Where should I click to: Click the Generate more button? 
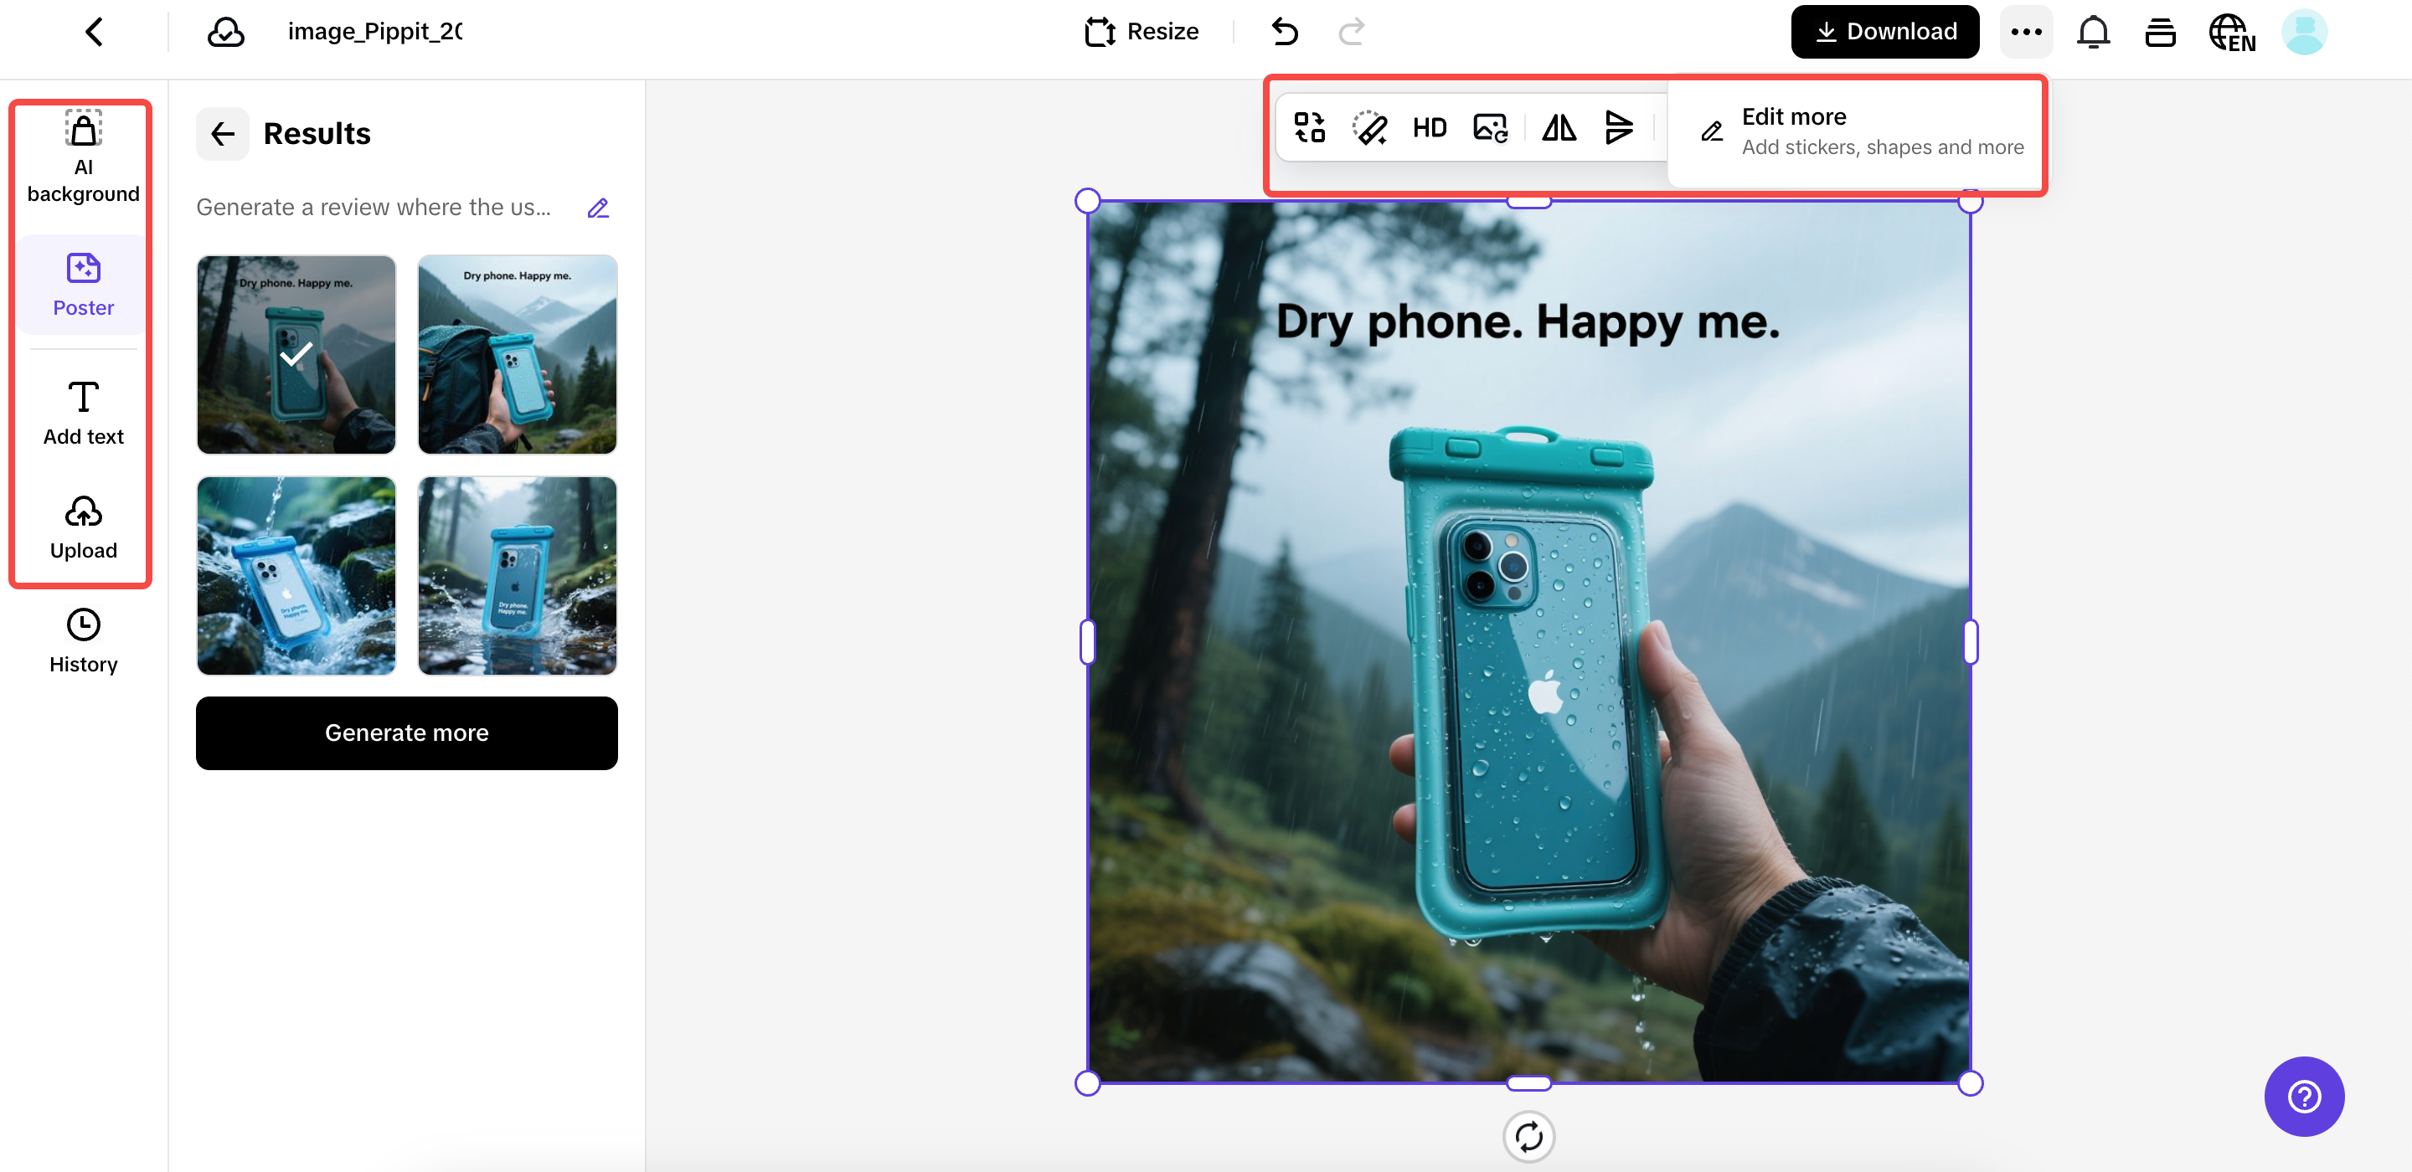click(x=406, y=733)
